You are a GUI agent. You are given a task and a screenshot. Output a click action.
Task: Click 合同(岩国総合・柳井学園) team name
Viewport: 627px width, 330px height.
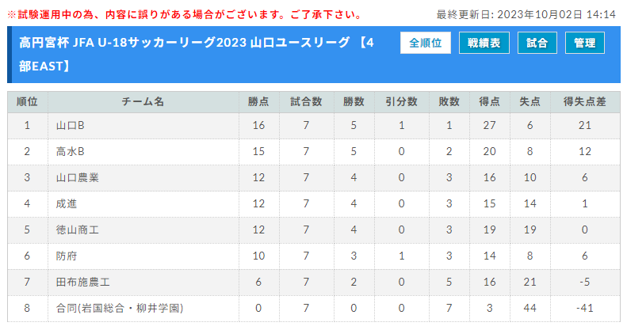point(120,308)
